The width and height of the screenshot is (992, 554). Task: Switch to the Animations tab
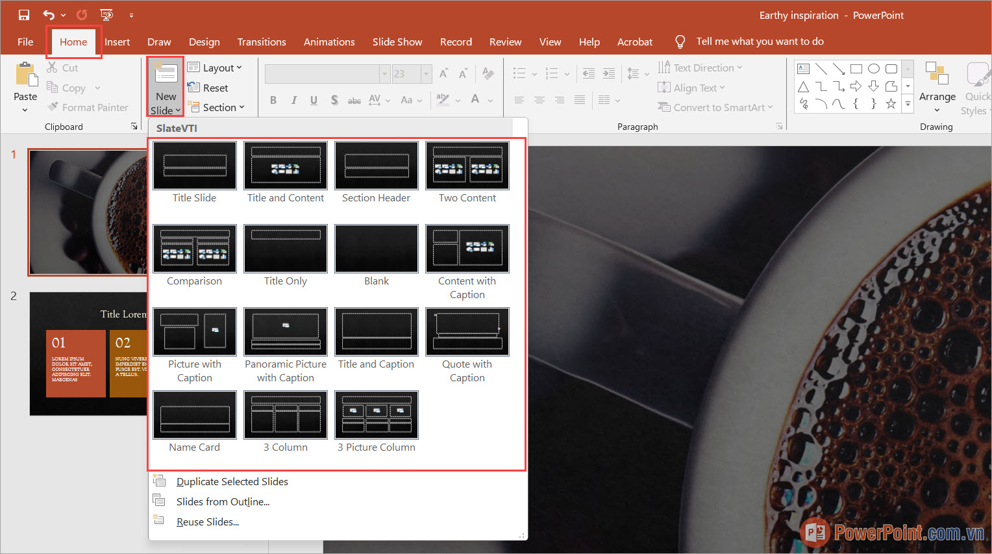pos(329,42)
